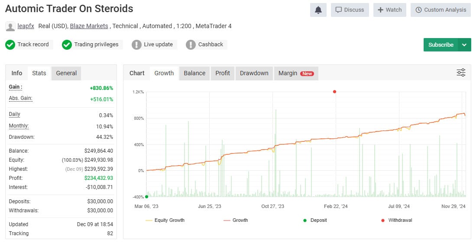Expand the Subscribe dropdown arrow
Viewport: 473px width, 243px height.
pyautogui.click(x=464, y=45)
